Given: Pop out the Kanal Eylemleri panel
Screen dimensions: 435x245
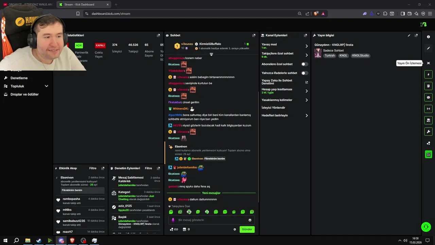Looking at the screenshot, I should [x=306, y=35].
